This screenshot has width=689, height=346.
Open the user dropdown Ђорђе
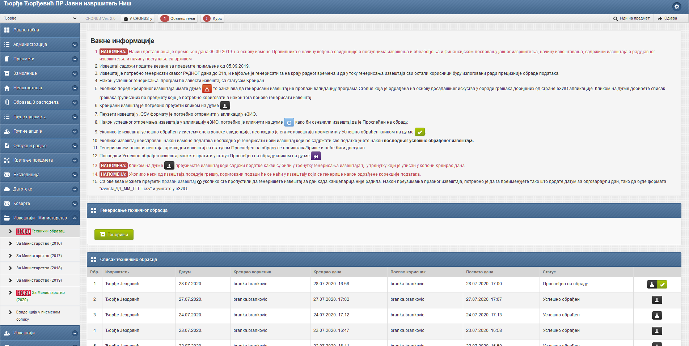tap(40, 18)
